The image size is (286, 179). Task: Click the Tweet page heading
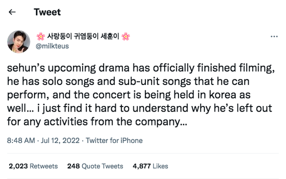[x=47, y=12]
